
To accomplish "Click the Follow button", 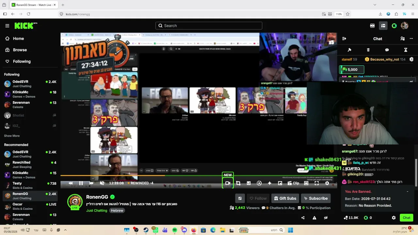I will point(258,198).
